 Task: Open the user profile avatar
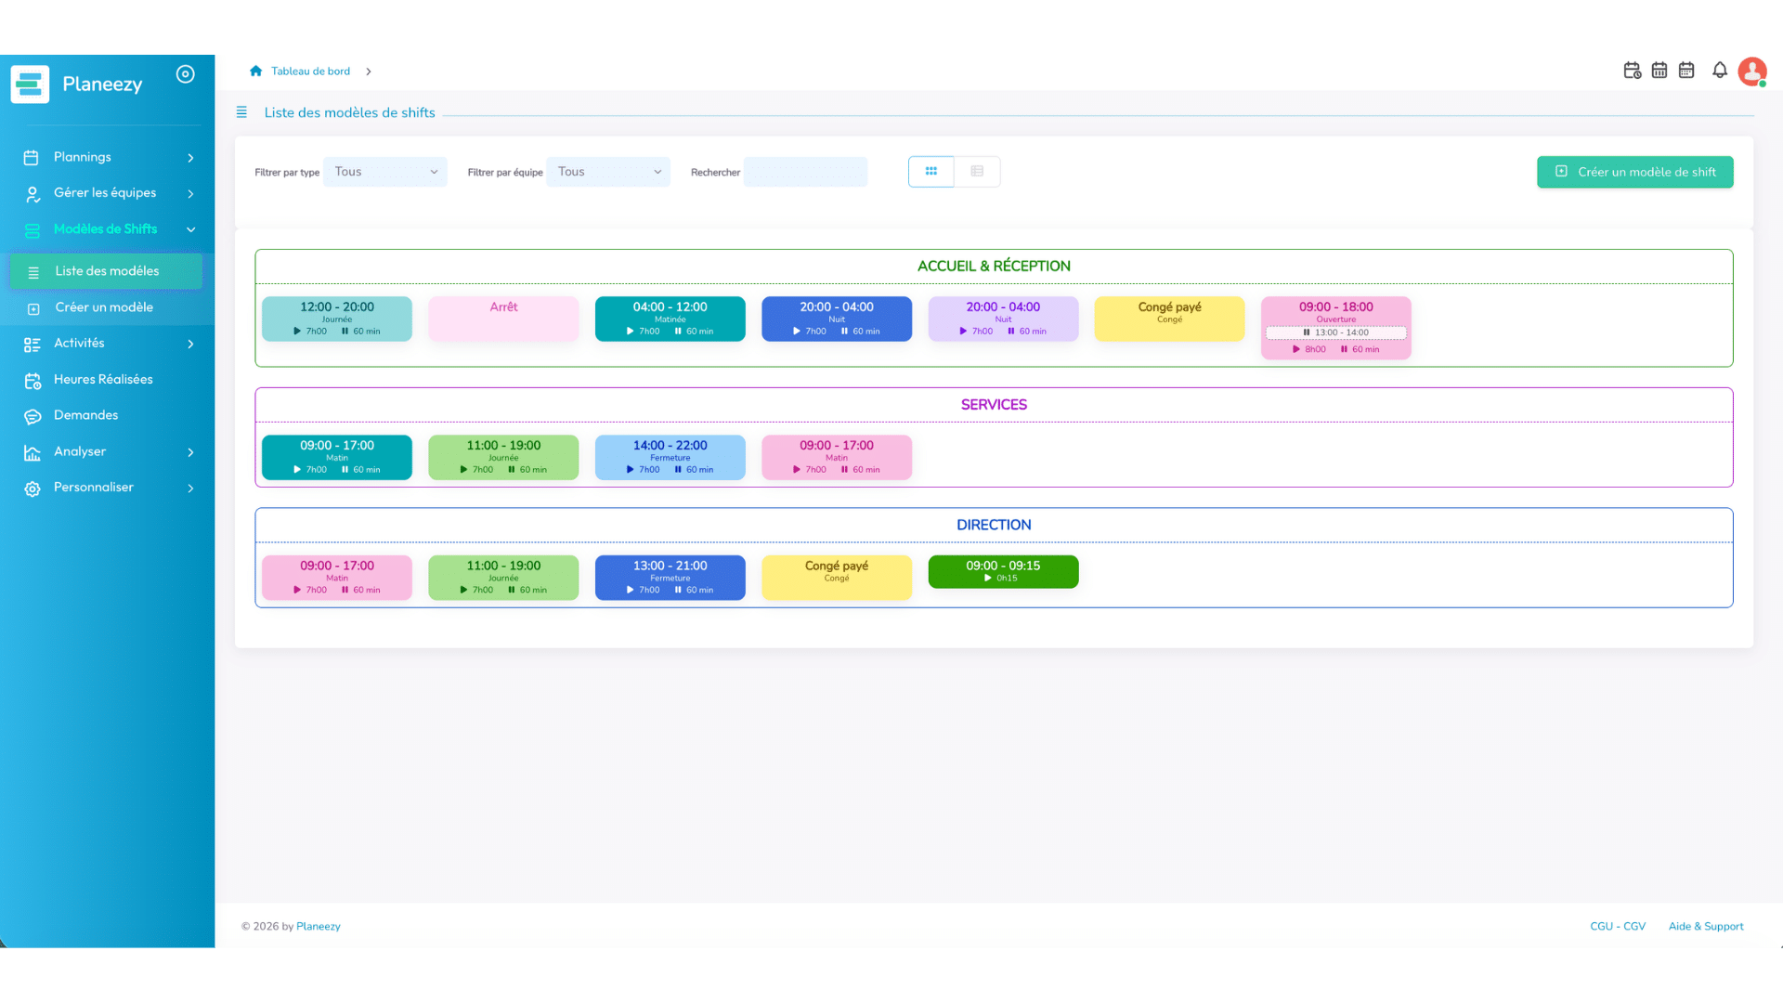point(1752,72)
